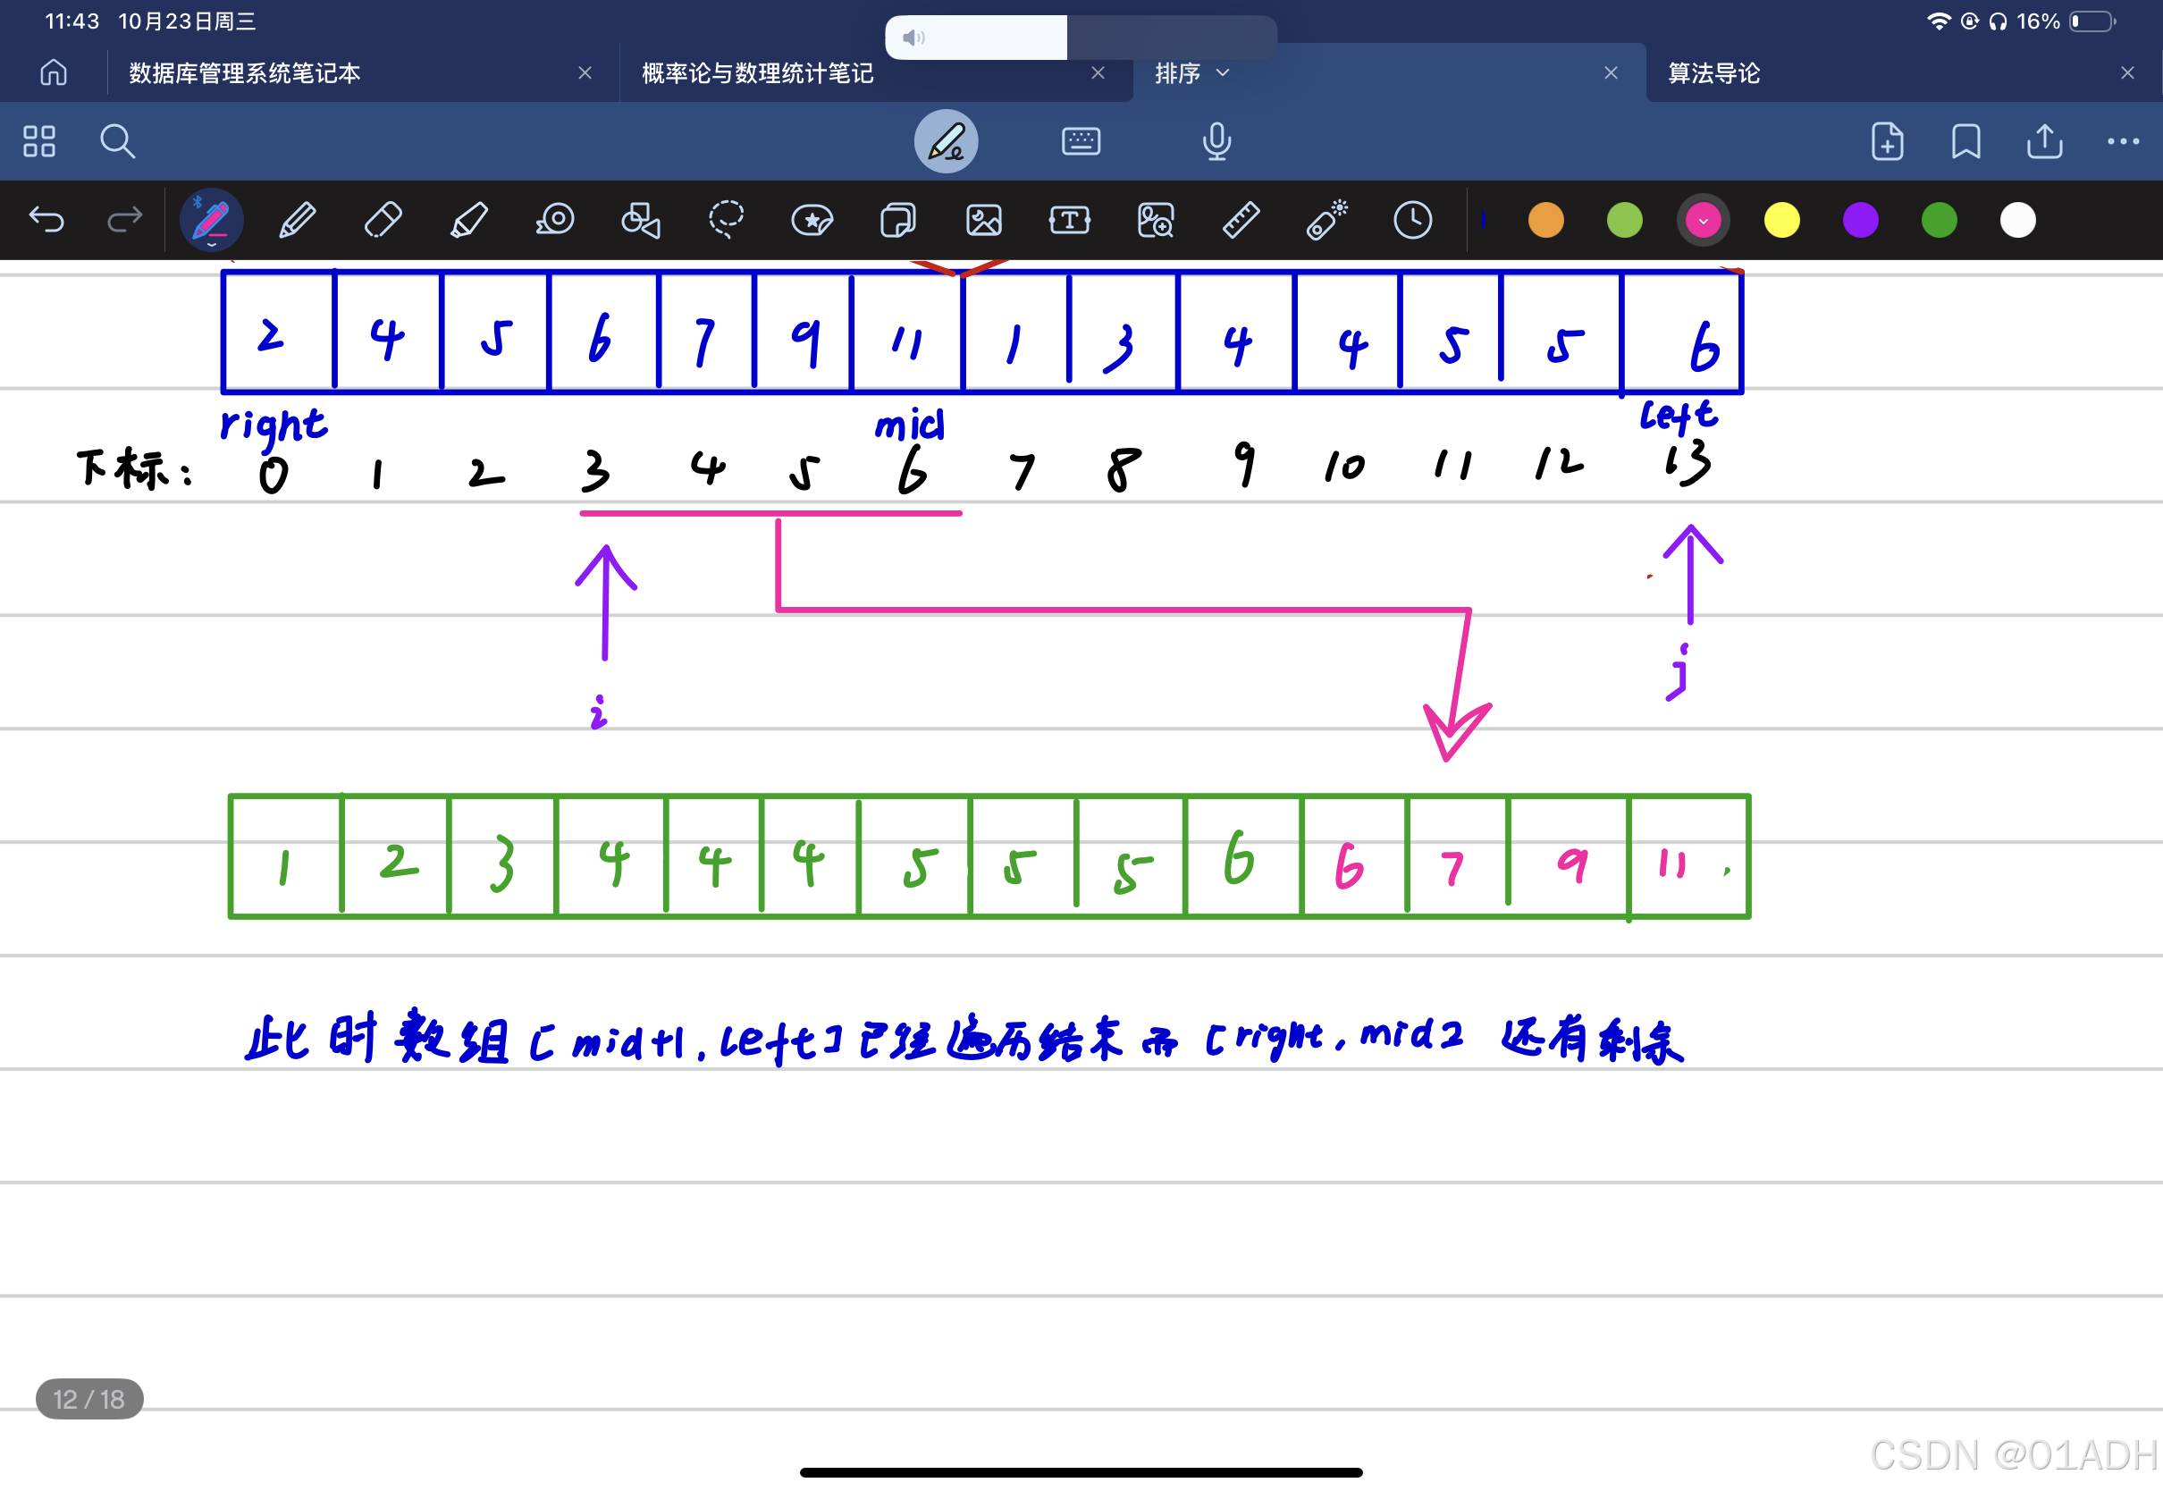
Task: Click the 12 / 18 page indicator
Action: click(89, 1399)
